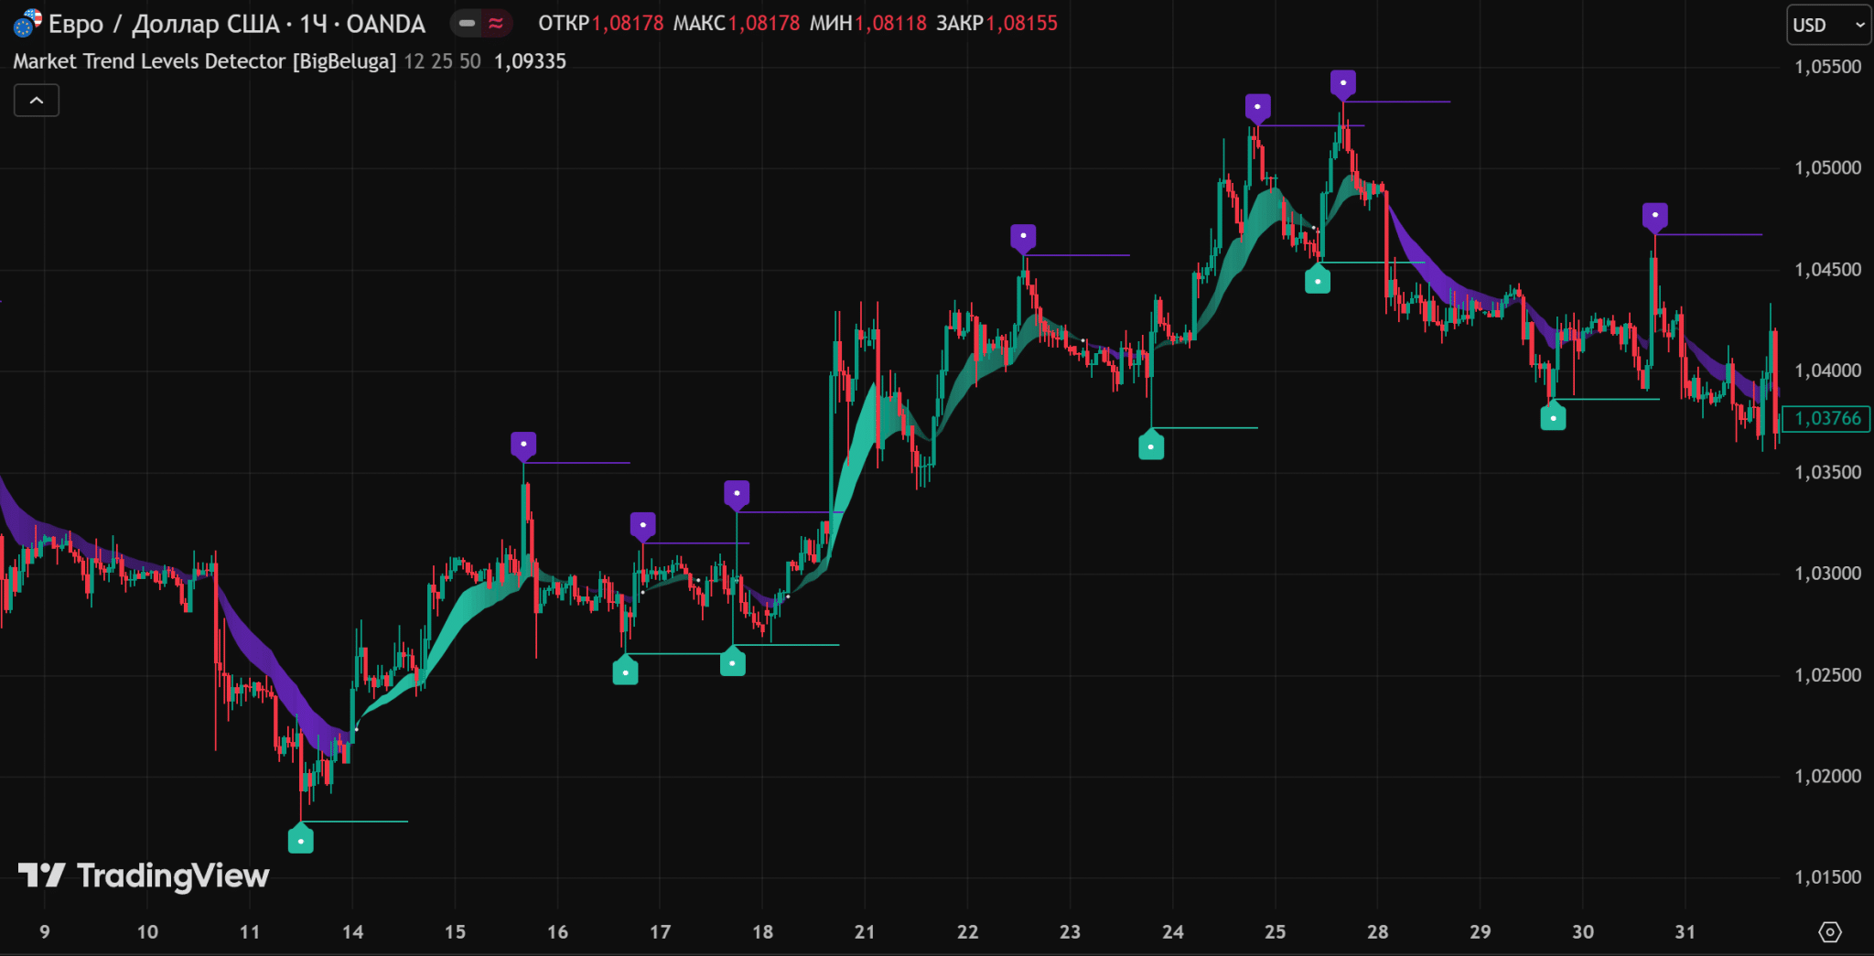Click the gray dash icon in the status pill
The width and height of the screenshot is (1874, 956).
(467, 24)
